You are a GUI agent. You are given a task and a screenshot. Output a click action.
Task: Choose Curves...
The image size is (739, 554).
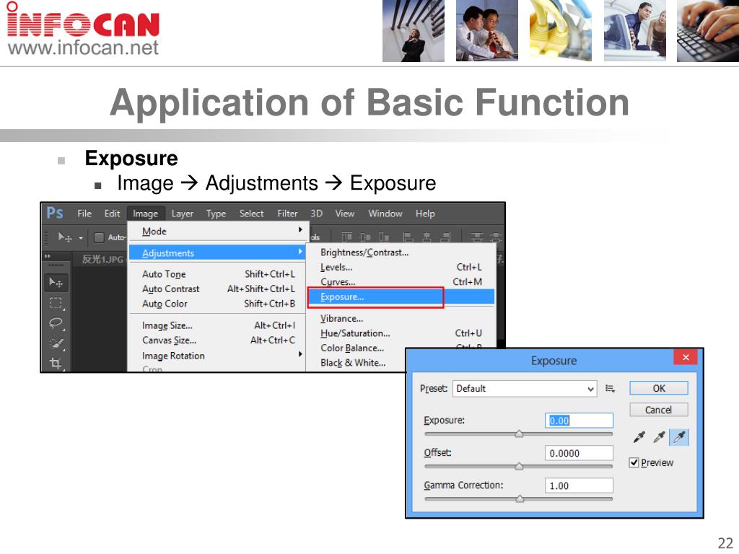click(x=401, y=282)
